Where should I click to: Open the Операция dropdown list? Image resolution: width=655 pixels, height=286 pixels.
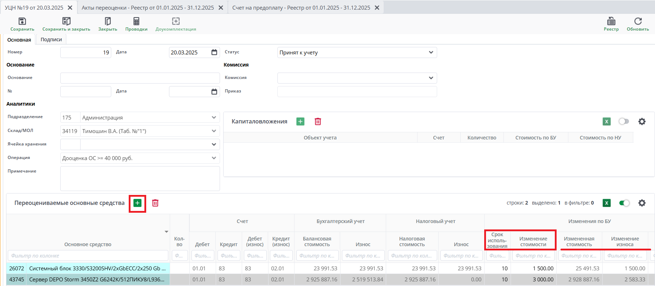(x=214, y=158)
